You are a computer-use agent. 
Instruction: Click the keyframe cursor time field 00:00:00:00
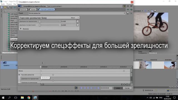(x=106, y=88)
